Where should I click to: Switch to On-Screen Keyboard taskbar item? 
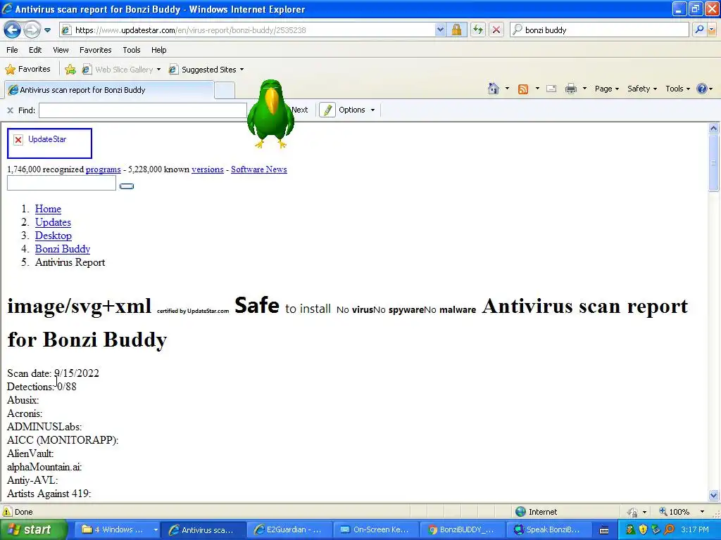click(x=376, y=529)
